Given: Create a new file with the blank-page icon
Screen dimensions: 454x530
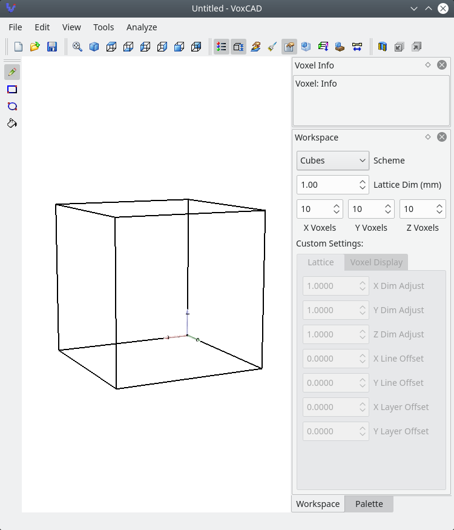Looking at the screenshot, I should point(18,47).
